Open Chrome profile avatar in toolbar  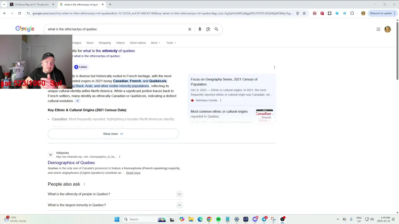(363, 13)
